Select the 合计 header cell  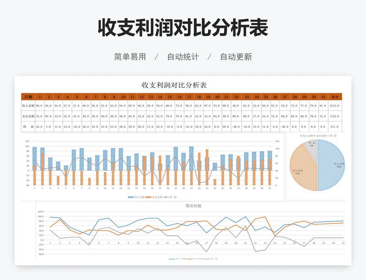click(x=335, y=97)
